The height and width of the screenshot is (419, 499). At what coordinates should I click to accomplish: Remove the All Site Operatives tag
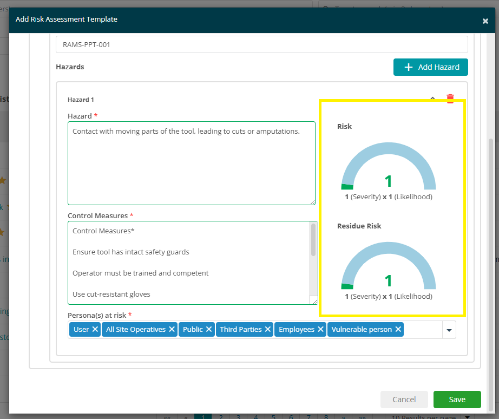click(x=172, y=329)
